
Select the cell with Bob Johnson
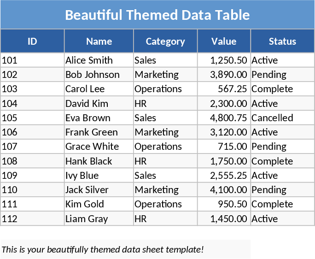point(99,74)
